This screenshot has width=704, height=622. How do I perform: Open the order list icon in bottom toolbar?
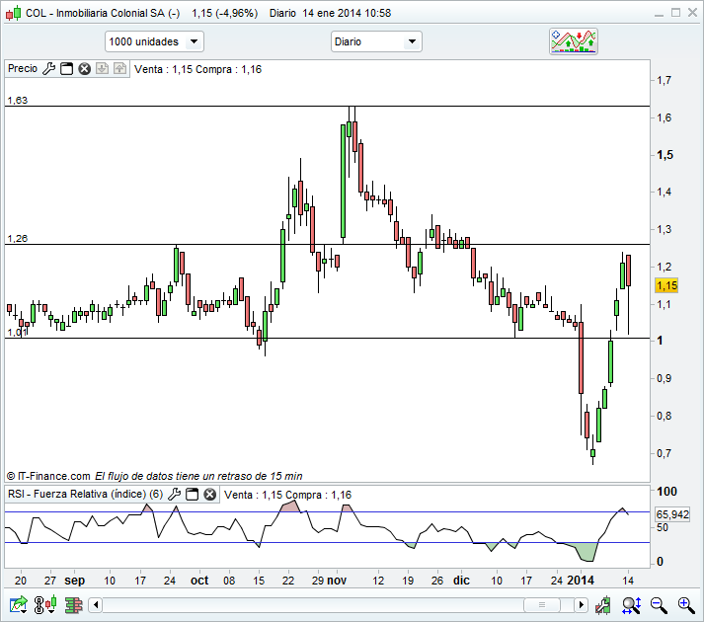(x=74, y=604)
